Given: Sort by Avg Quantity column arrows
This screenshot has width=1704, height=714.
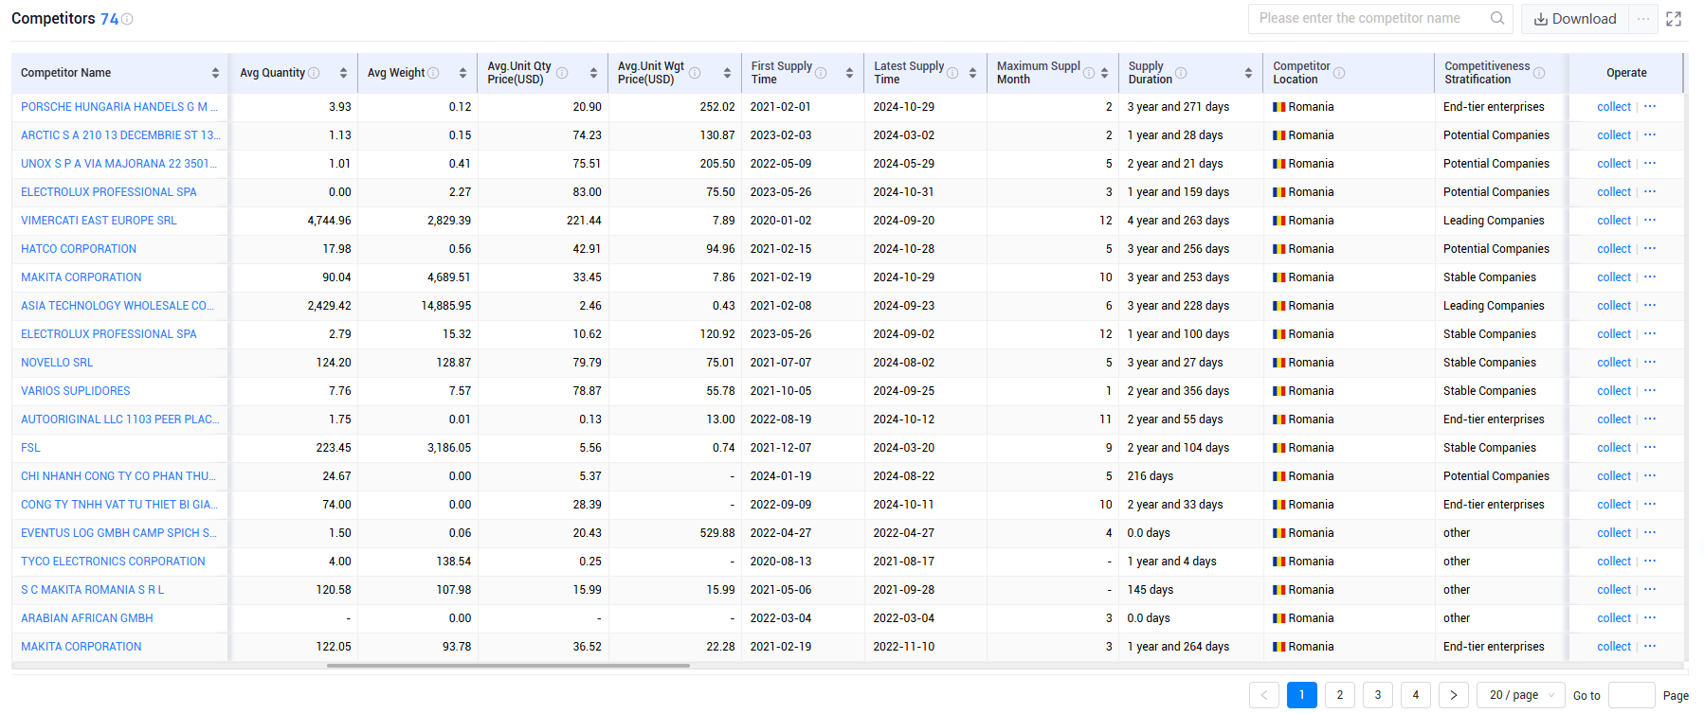Looking at the screenshot, I should pyautogui.click(x=343, y=73).
